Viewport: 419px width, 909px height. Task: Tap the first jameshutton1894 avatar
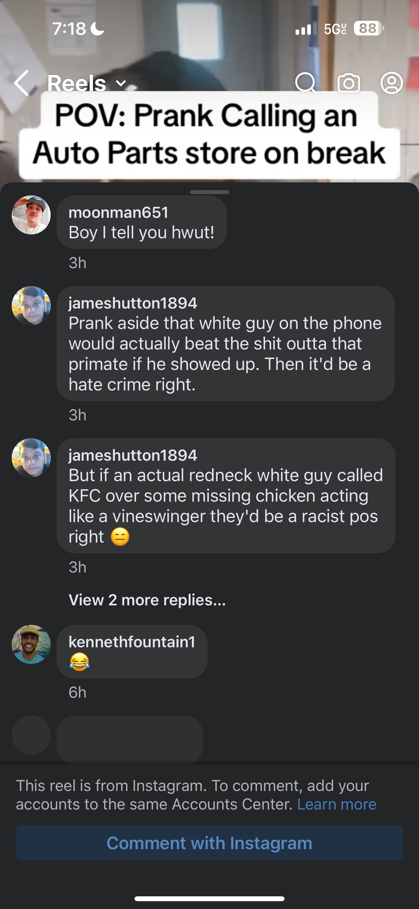(x=31, y=306)
